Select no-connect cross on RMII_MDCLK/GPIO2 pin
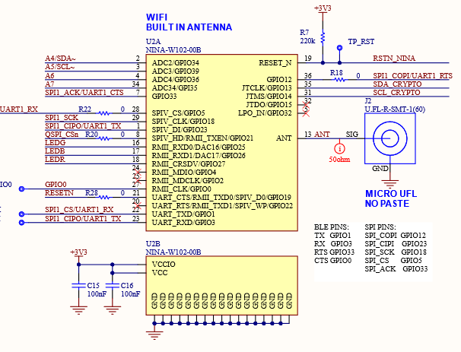This screenshot has height=352, width=461. point(138,180)
